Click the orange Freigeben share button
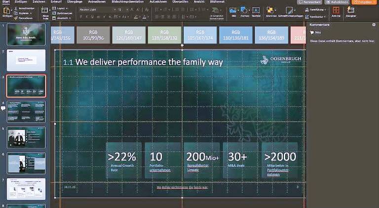Screen dimensions: 379x208 363,2
